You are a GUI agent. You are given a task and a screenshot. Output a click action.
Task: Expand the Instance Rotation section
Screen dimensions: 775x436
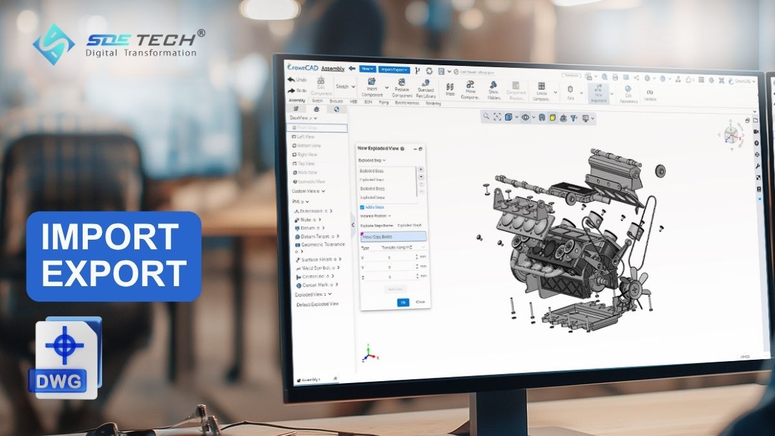375,216
